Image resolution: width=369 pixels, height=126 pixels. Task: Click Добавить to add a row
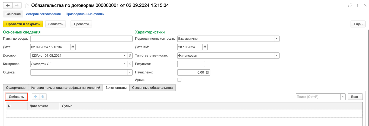(x=16, y=97)
